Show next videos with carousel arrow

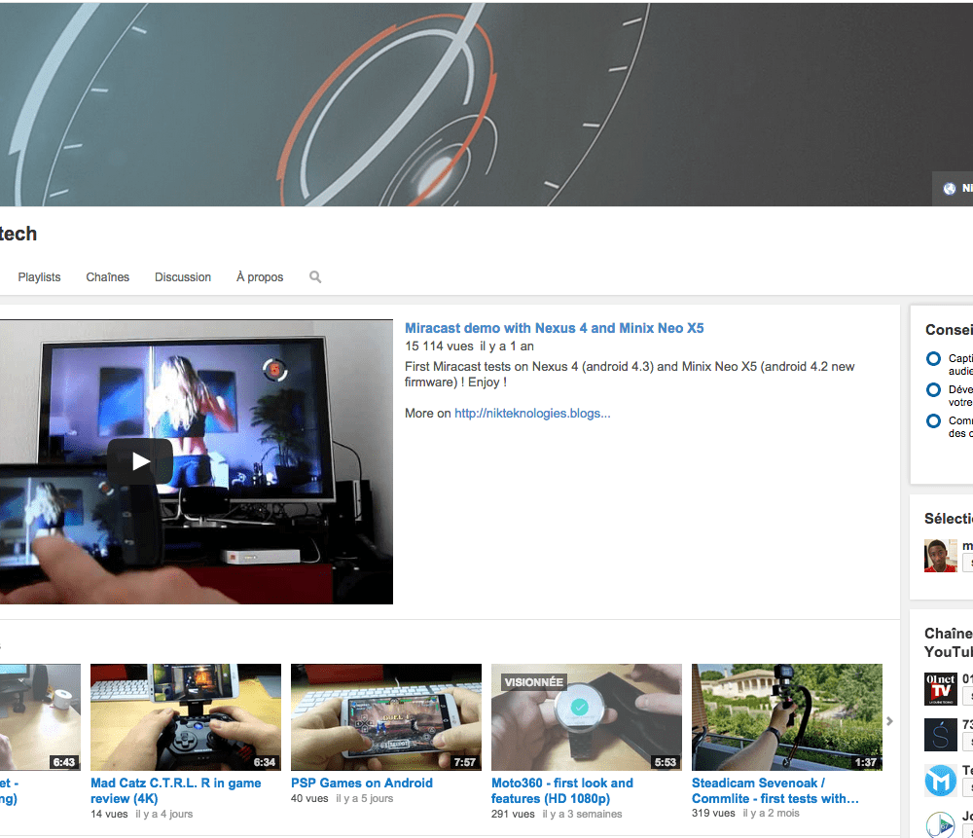click(x=890, y=721)
